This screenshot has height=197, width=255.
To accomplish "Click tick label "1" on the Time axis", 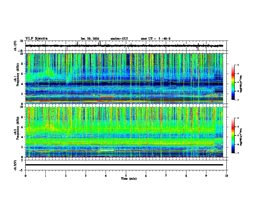I will pyautogui.click(x=45, y=176).
